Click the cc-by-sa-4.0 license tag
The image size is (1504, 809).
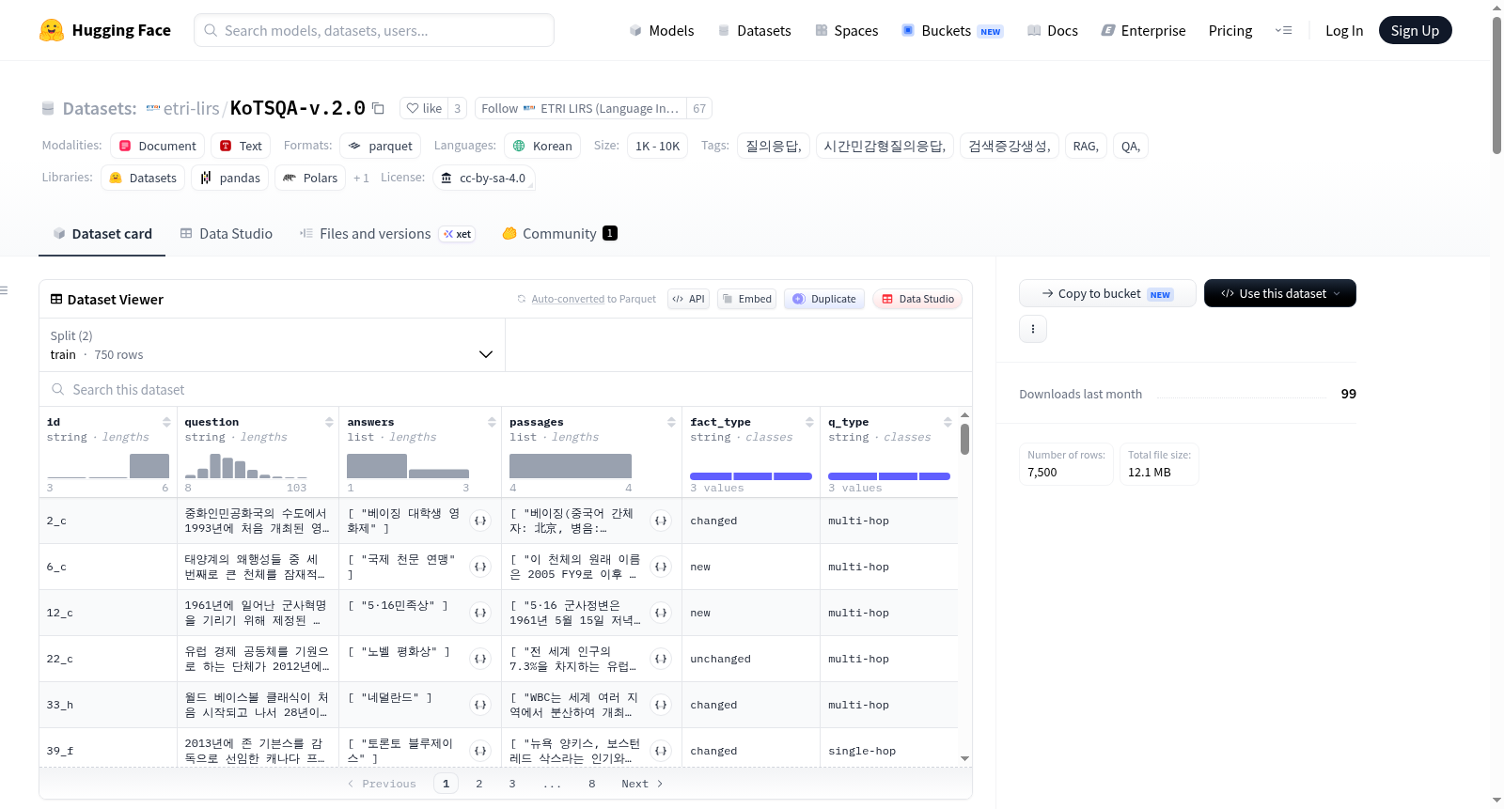click(484, 178)
